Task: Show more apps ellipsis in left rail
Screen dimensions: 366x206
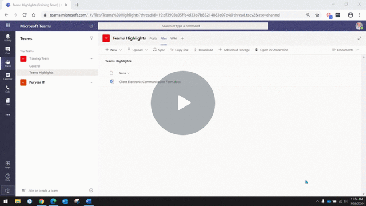Action: point(7,114)
